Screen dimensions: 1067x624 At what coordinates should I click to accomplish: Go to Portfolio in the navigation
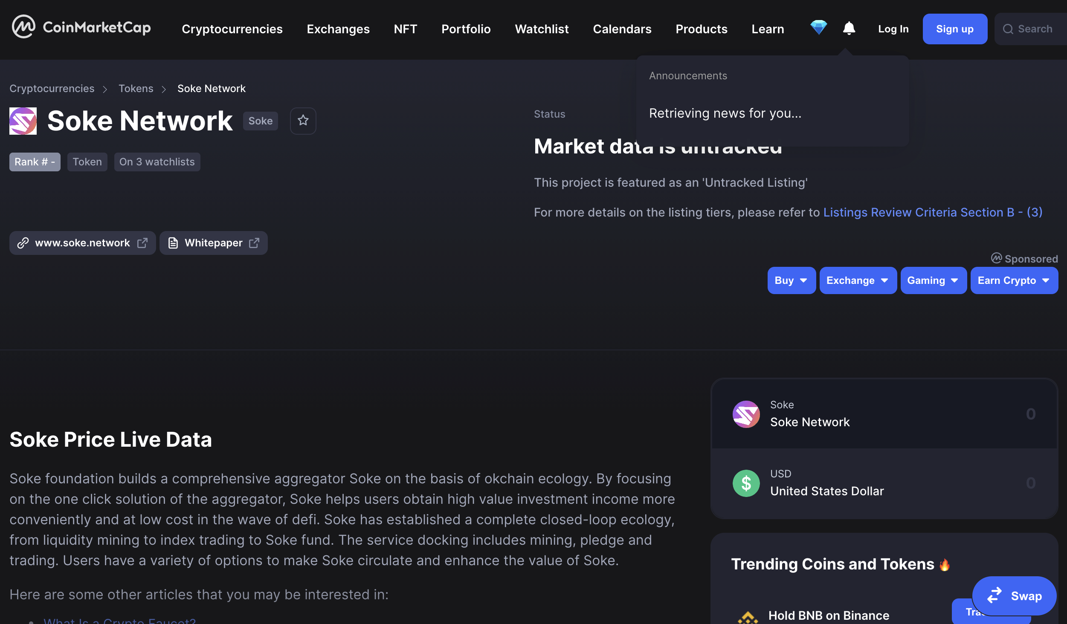(x=466, y=29)
